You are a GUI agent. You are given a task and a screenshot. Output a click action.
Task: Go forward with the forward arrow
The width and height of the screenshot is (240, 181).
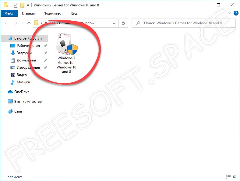[x=16, y=23]
